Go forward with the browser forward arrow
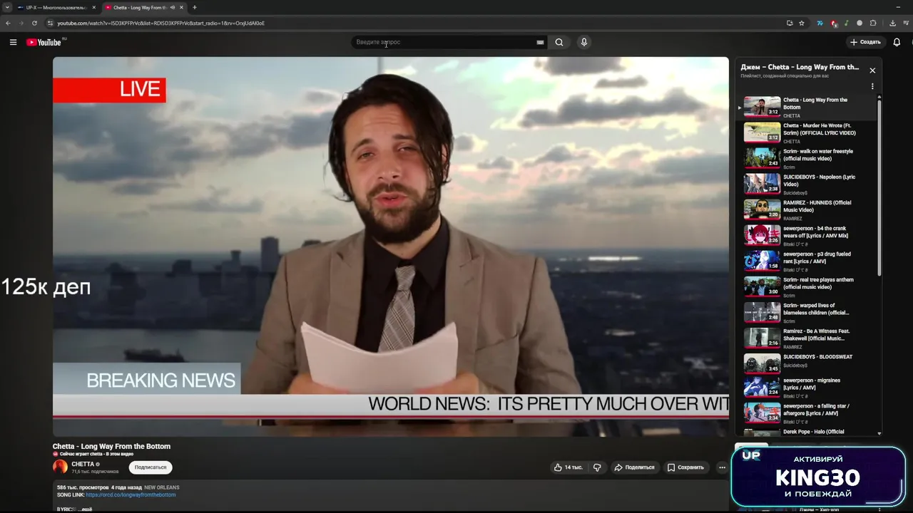Screen dimensions: 913x513 tap(21, 23)
